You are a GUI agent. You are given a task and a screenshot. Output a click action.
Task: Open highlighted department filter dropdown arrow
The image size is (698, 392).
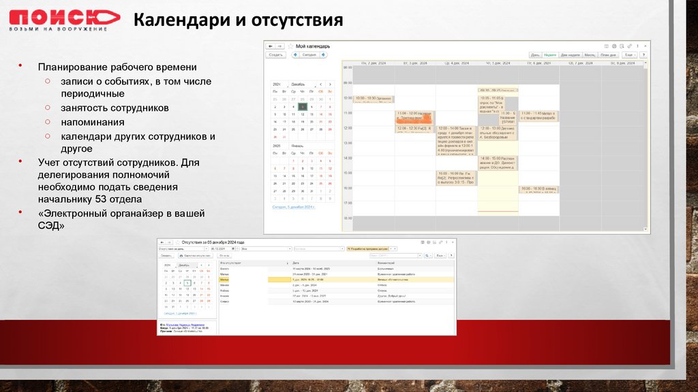click(391, 249)
